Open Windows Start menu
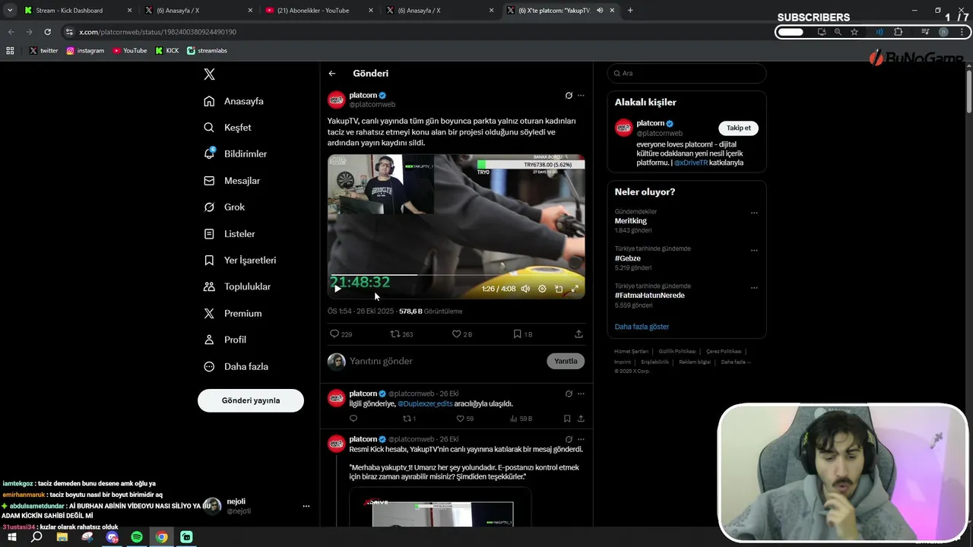Image resolution: width=973 pixels, height=547 pixels. (x=11, y=537)
